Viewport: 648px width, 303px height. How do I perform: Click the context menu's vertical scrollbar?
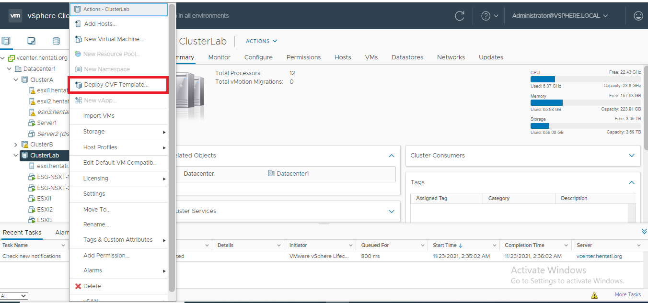(x=172, y=147)
